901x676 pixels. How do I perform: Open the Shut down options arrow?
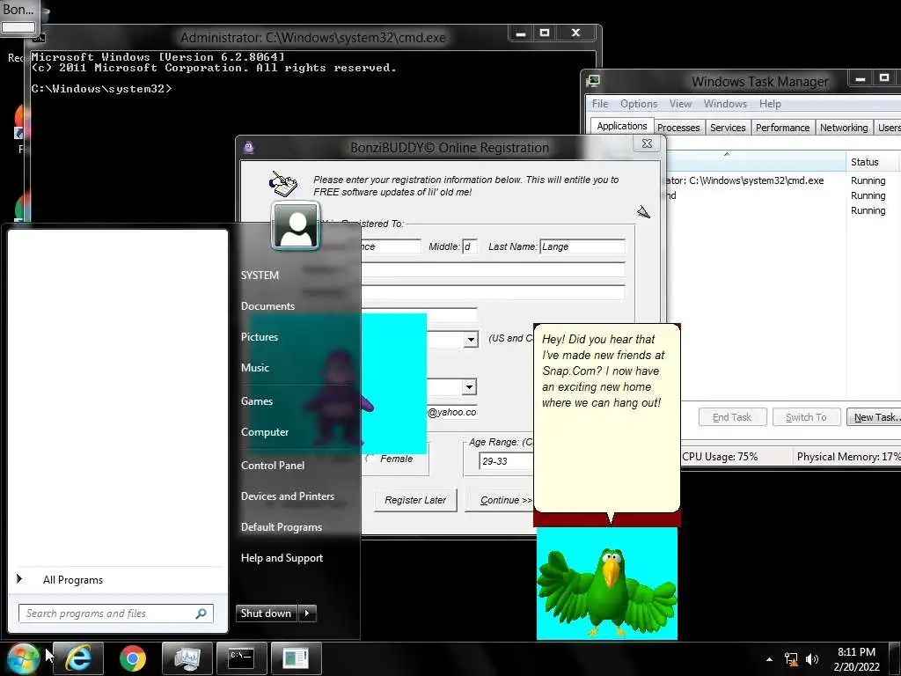pos(307,614)
